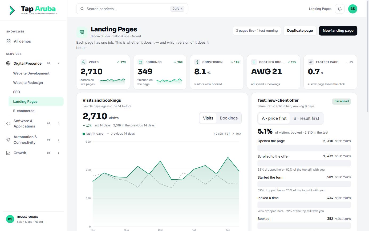Click the Duplicate page button
Screen dimensions: 369x231
tap(300, 31)
